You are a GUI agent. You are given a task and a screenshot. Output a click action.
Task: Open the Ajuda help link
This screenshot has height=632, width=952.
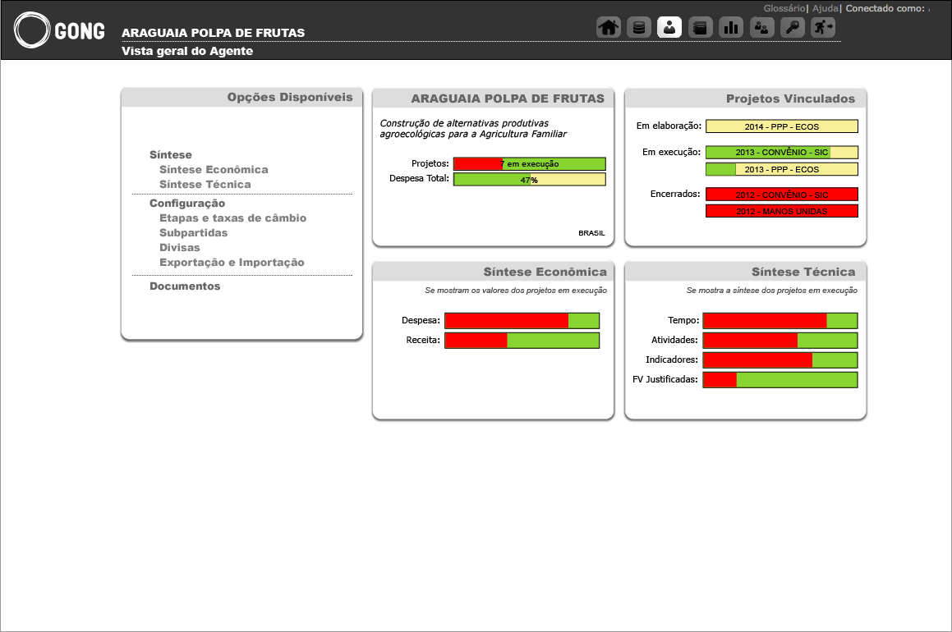[826, 8]
